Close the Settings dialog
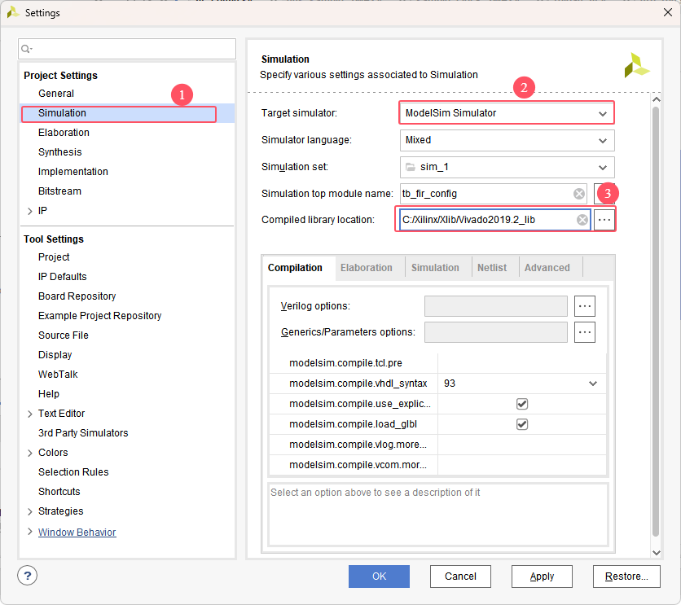Image resolution: width=681 pixels, height=605 pixels. (668, 12)
